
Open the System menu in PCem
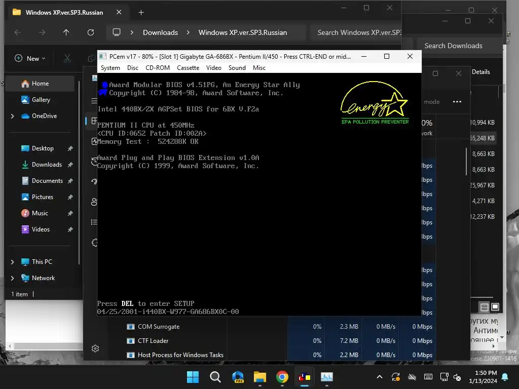click(110, 68)
